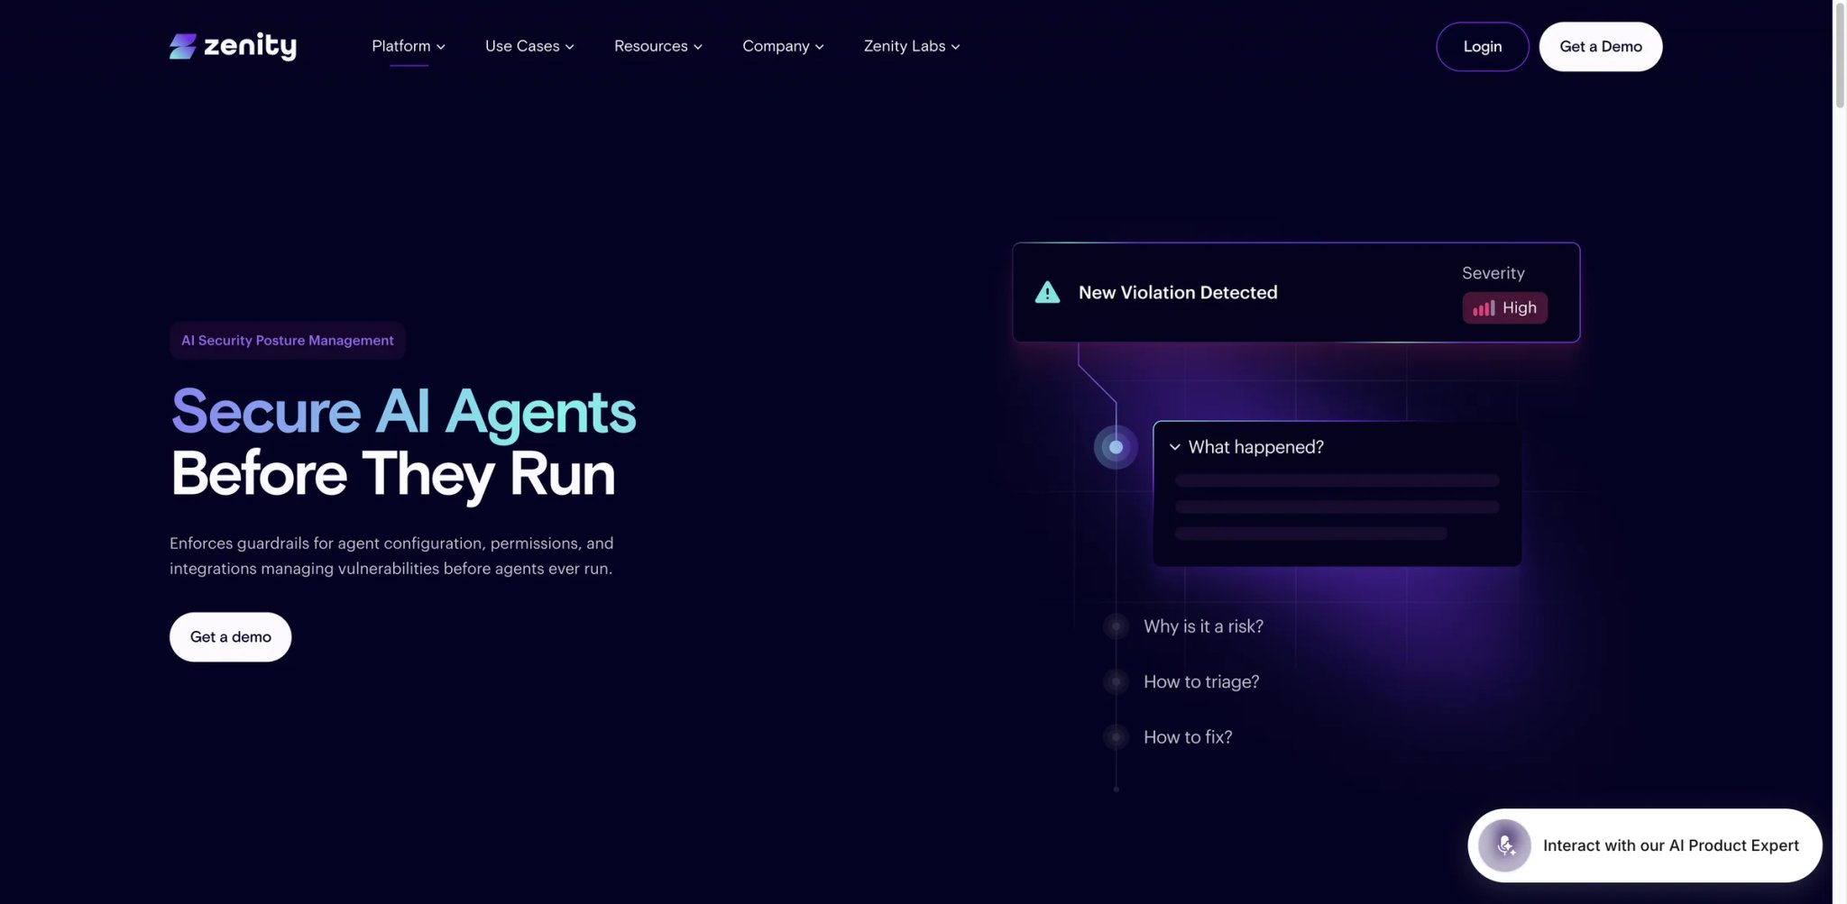Click the Login button
Screen dimensions: 1847x904
point(1482,47)
